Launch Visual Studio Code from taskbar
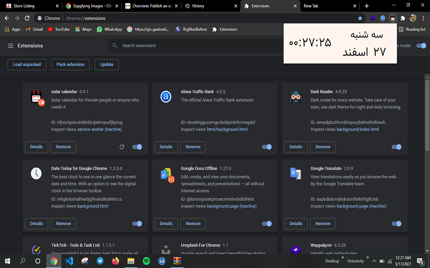 point(69,261)
